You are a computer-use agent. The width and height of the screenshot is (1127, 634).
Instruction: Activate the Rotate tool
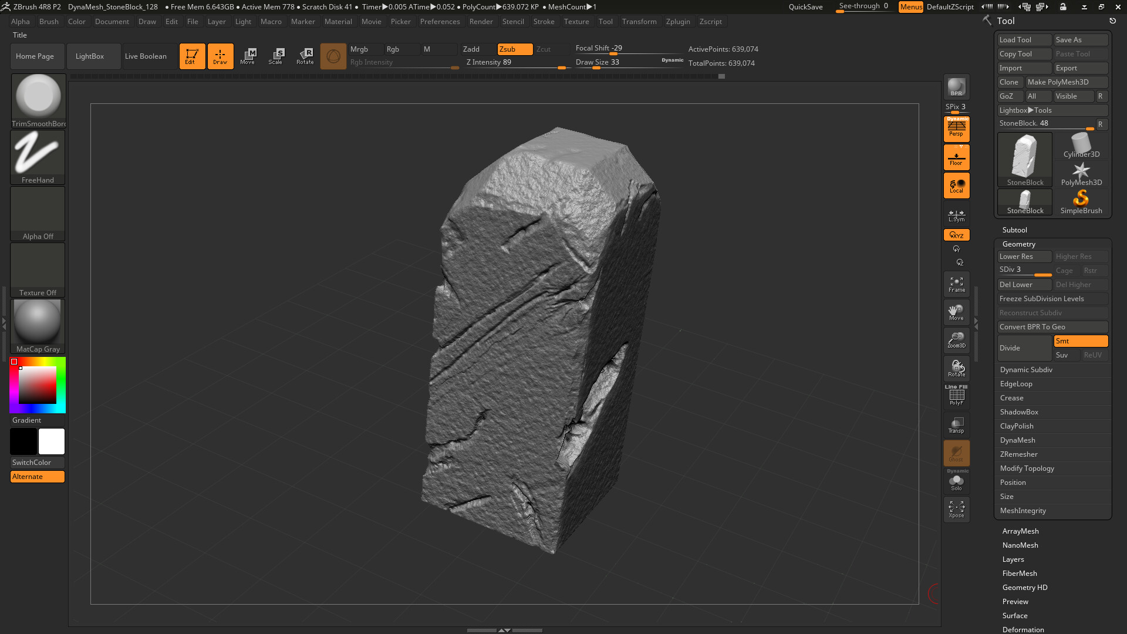coord(305,56)
